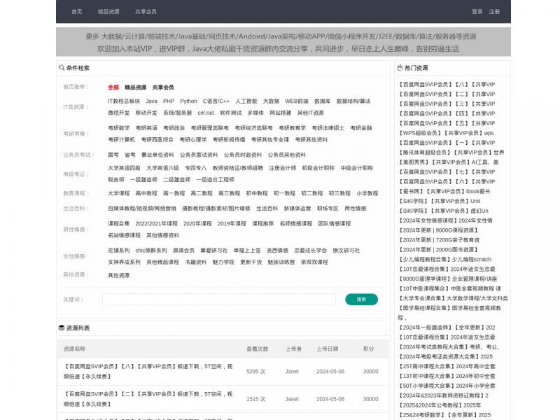Open hot resource WPS超级会员
Screen dimensions: 560x420
[446, 133]
